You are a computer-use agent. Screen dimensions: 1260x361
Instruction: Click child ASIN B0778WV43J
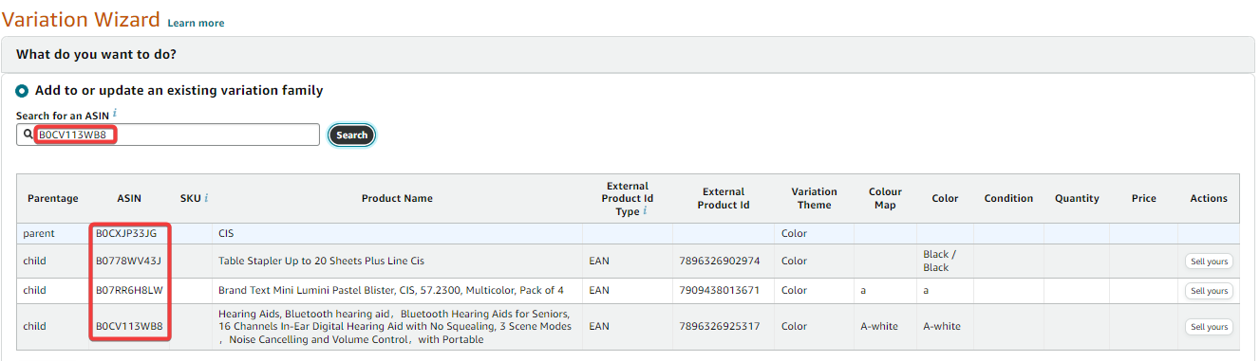129,261
